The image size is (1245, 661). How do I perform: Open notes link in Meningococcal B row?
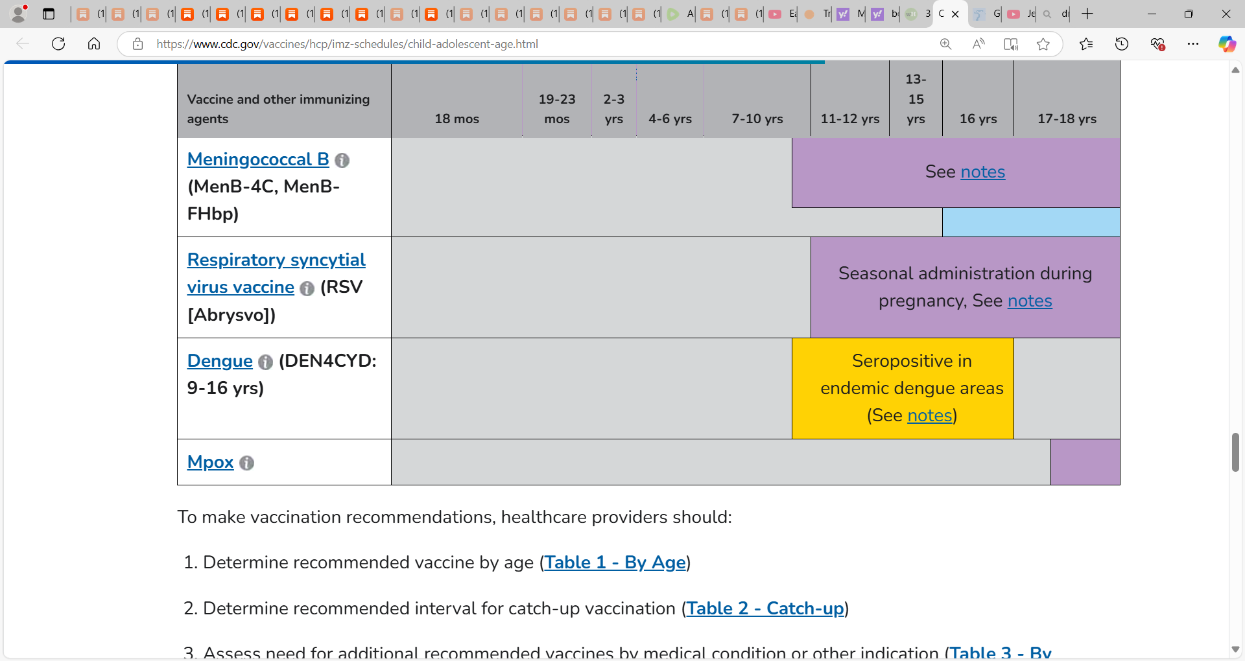click(982, 172)
